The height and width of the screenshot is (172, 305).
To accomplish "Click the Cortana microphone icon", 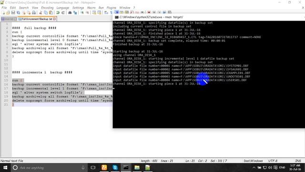I will tap(83, 168).
